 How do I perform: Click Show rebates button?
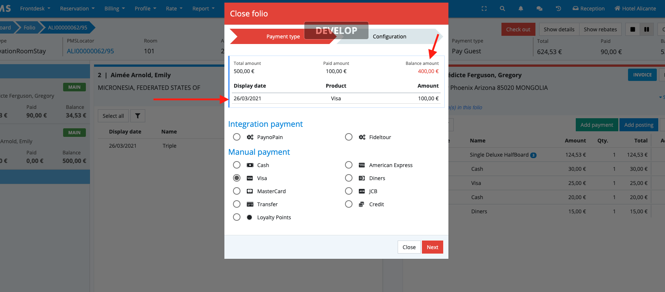click(600, 29)
